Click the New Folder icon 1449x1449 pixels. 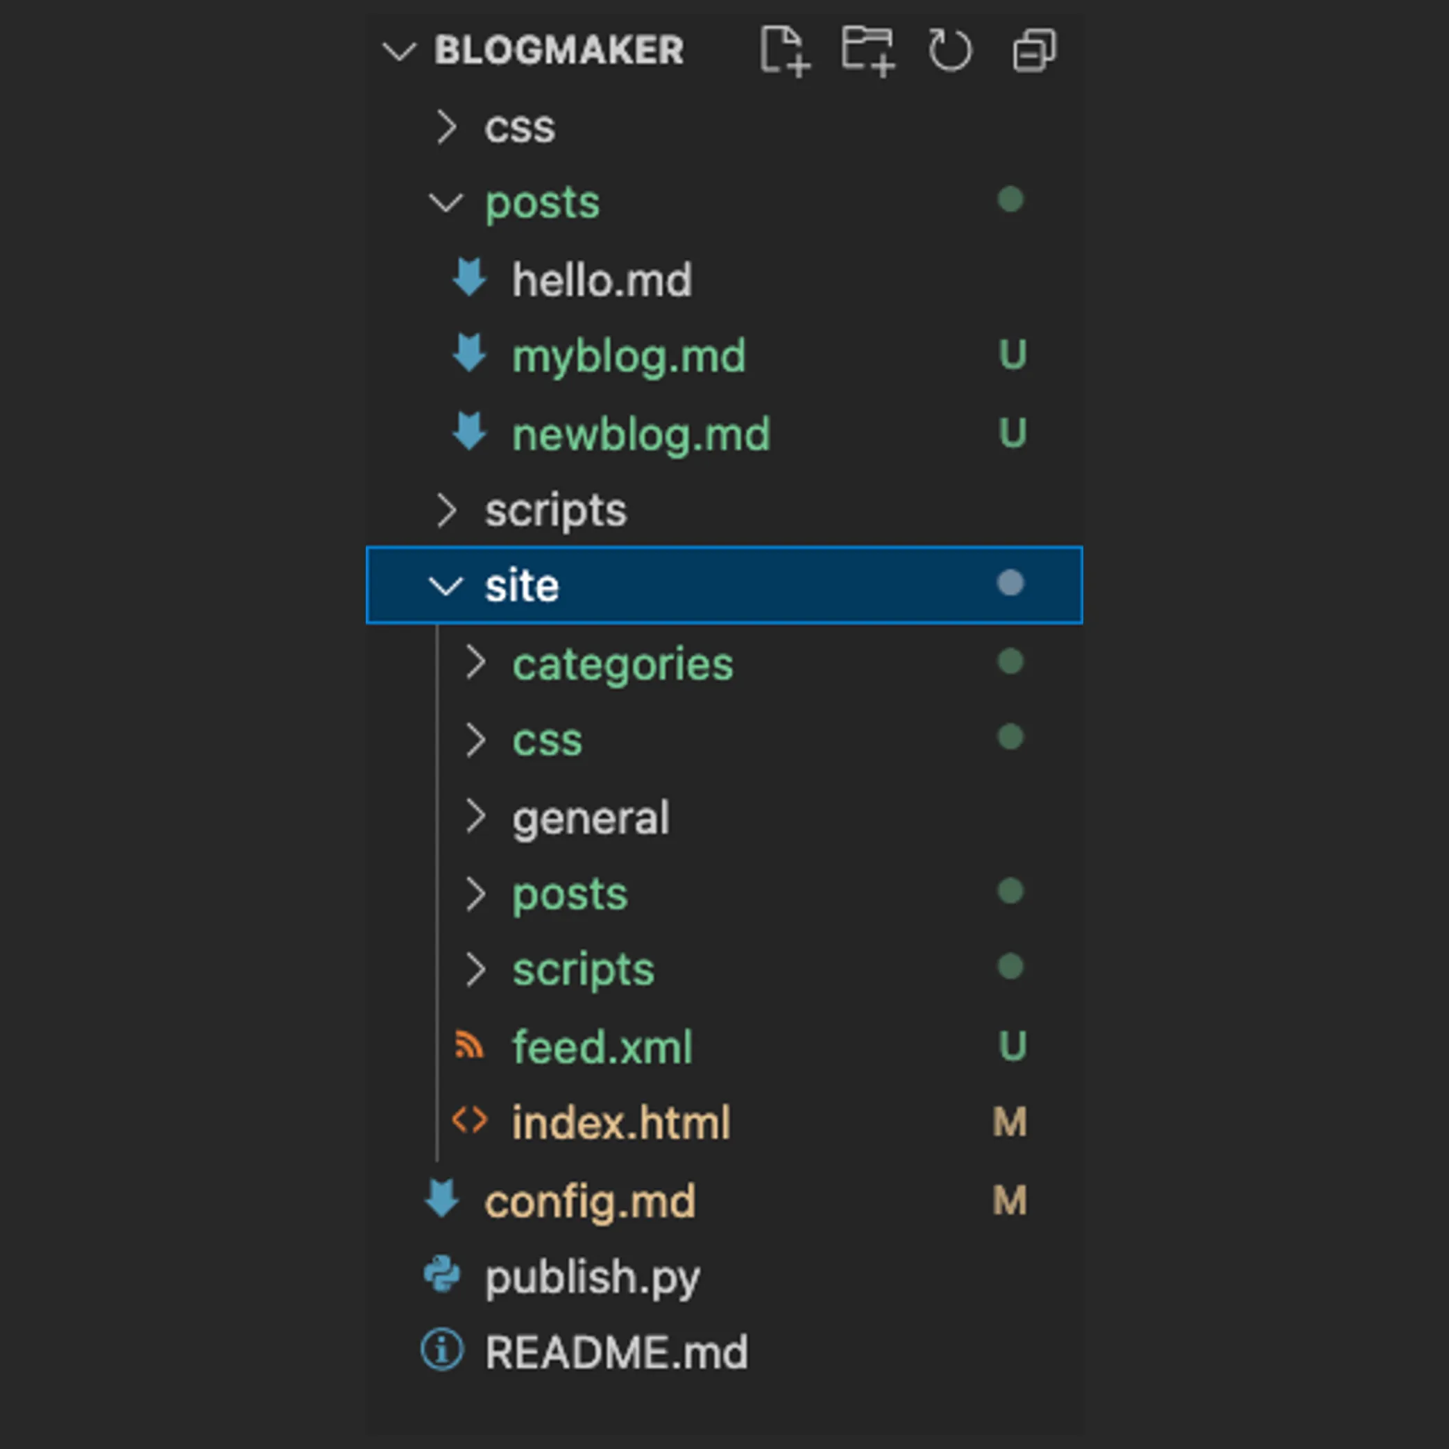[x=867, y=50]
